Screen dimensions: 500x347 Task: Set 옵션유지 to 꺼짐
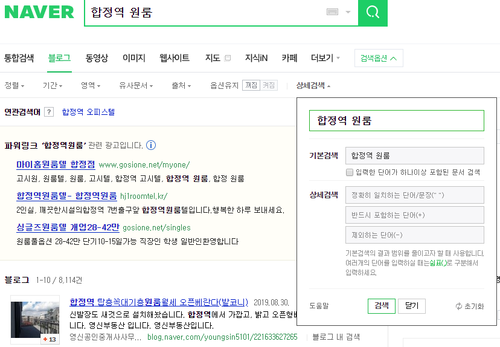coord(251,85)
